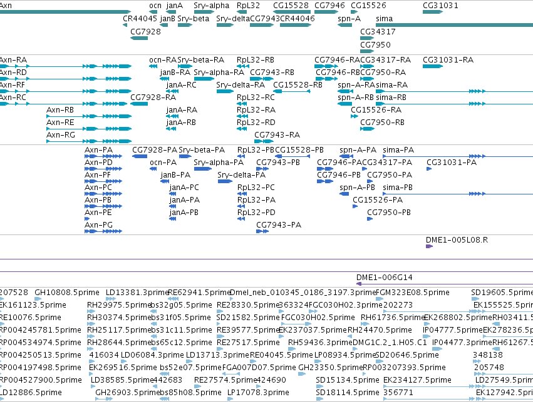Screen dimensions: 533x402
Task: Select the RE62941.5prime EST label
Action: tap(200, 293)
